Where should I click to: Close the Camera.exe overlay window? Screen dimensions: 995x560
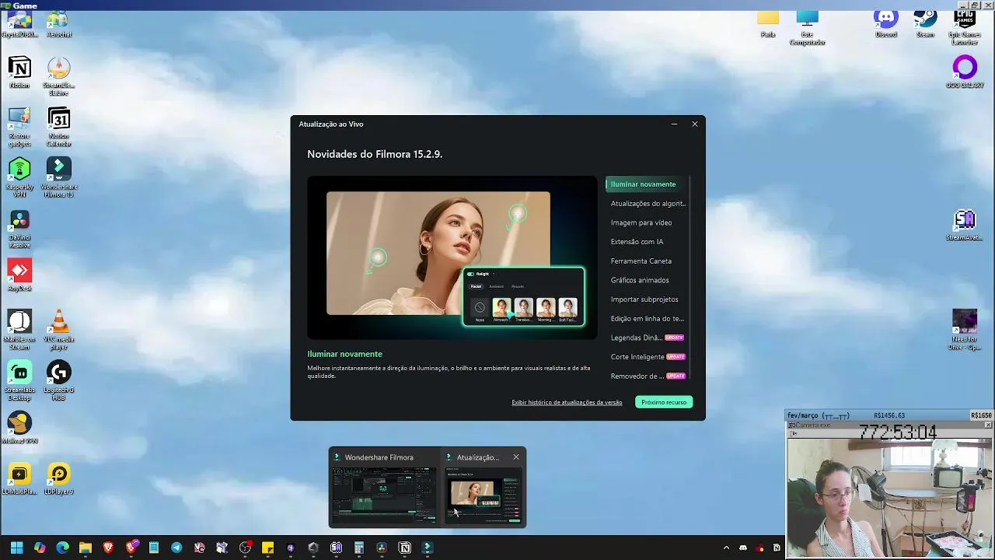click(988, 425)
